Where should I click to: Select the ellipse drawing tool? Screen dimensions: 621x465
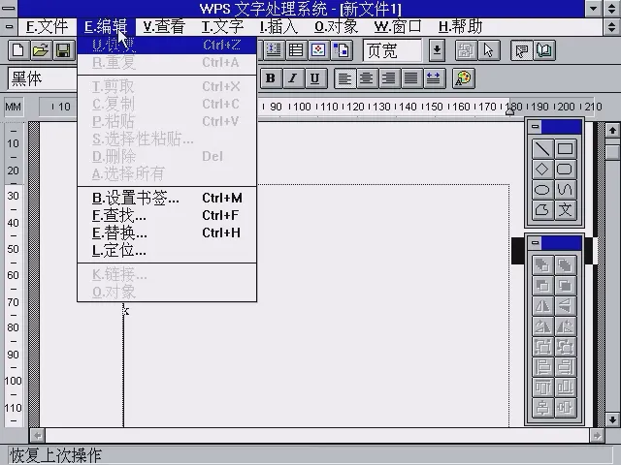542,190
